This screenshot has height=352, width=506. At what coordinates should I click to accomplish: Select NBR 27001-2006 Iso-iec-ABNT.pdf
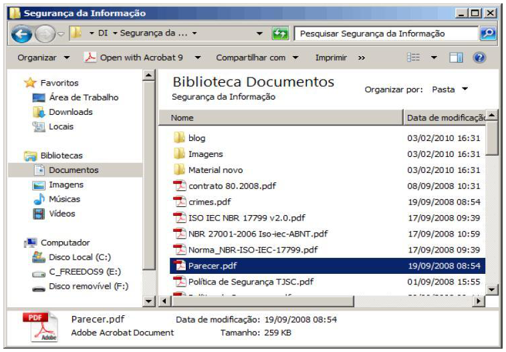(x=251, y=234)
